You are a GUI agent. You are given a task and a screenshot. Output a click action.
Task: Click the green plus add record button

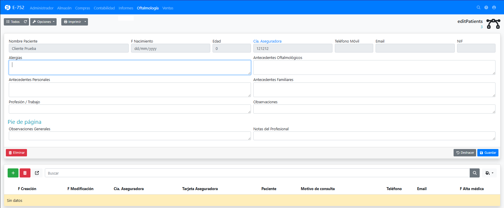point(13,173)
